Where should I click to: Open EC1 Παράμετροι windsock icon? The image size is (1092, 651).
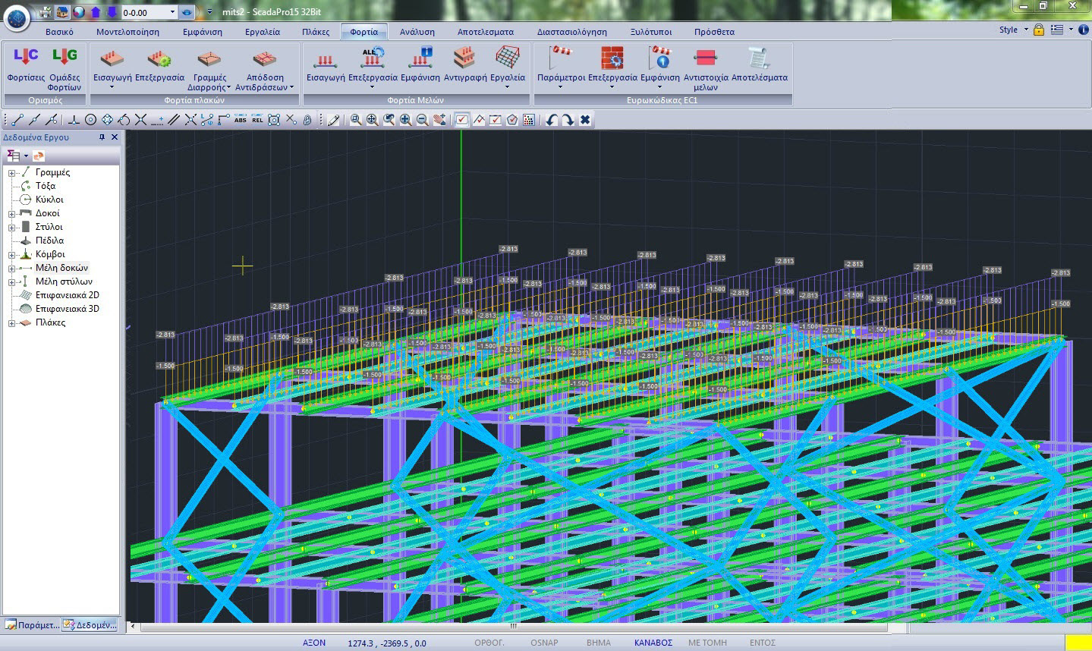561,59
